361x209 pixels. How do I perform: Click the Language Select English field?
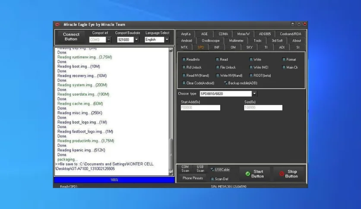(x=155, y=40)
